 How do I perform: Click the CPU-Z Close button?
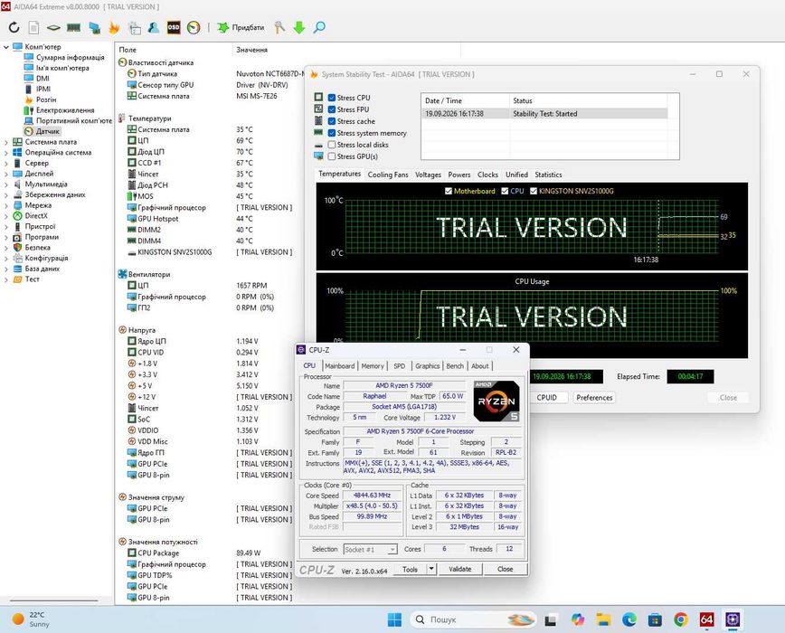[x=506, y=569]
